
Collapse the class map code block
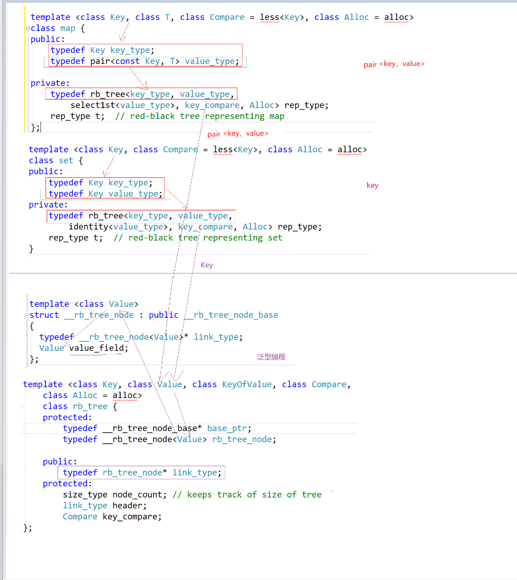(x=28, y=28)
